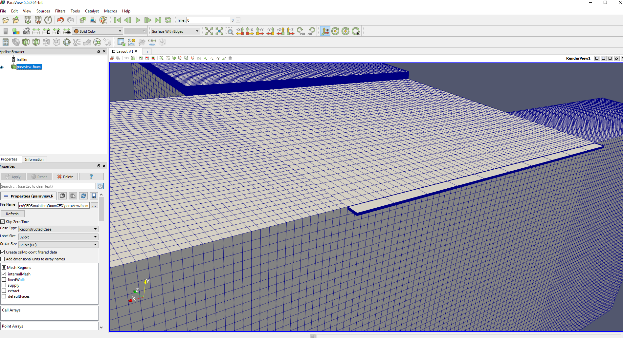Open a file with the folder icon

(x=6, y=20)
